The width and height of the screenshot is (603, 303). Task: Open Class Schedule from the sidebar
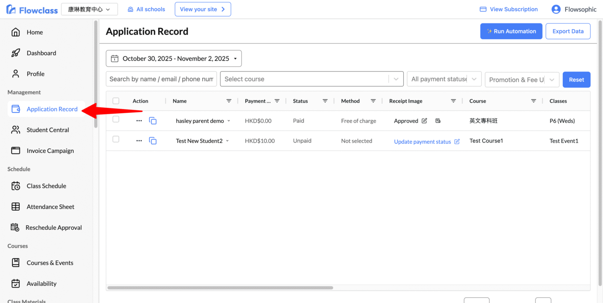tap(46, 186)
